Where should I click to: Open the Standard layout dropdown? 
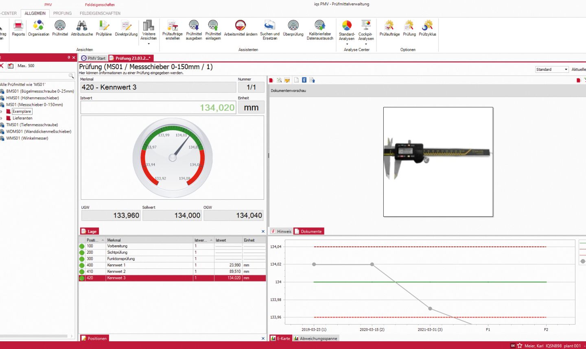[566, 70]
